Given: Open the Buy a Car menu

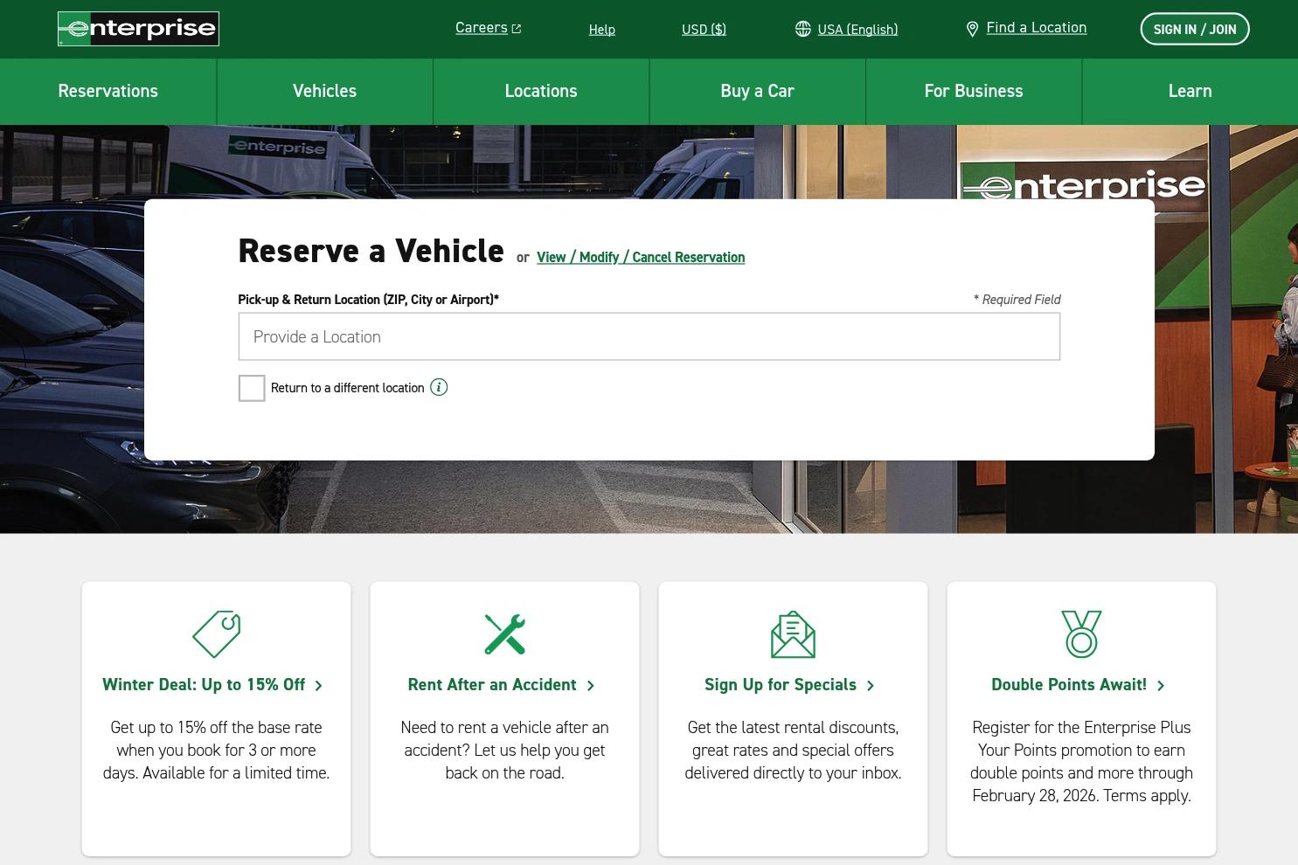Looking at the screenshot, I should [757, 91].
